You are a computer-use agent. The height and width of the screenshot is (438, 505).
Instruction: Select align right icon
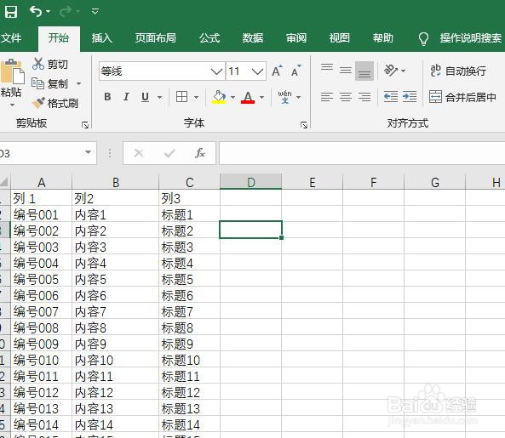[364, 97]
